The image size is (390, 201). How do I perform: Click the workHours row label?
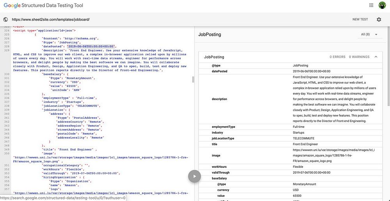pos(219,167)
